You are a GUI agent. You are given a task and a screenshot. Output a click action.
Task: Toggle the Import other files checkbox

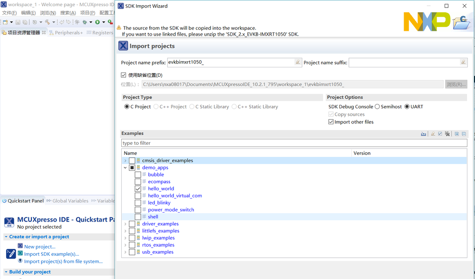(x=331, y=122)
